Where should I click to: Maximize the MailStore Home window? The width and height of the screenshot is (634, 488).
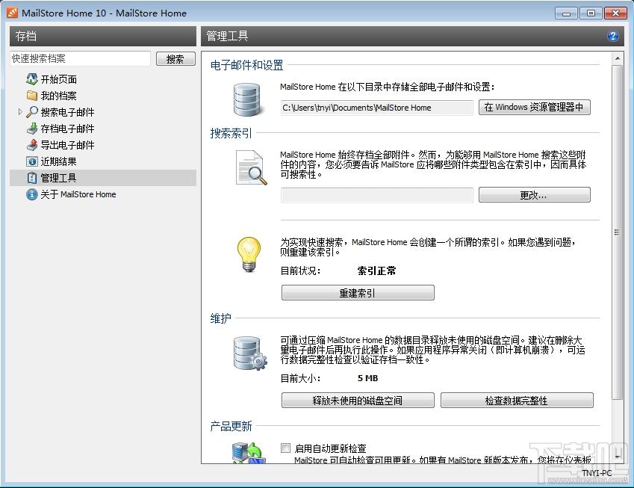pos(591,13)
